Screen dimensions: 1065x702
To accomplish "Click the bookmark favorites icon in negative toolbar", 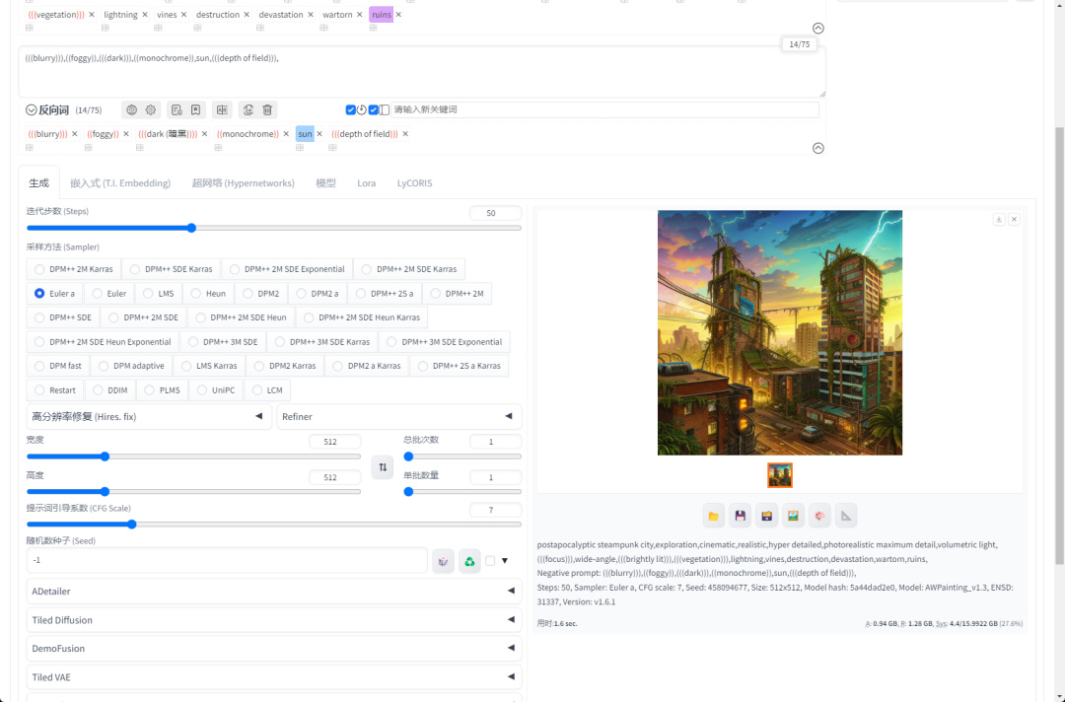I will tap(195, 110).
